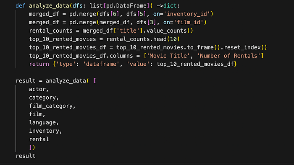
Task: Click the def keyword
Action: [x=21, y=6]
